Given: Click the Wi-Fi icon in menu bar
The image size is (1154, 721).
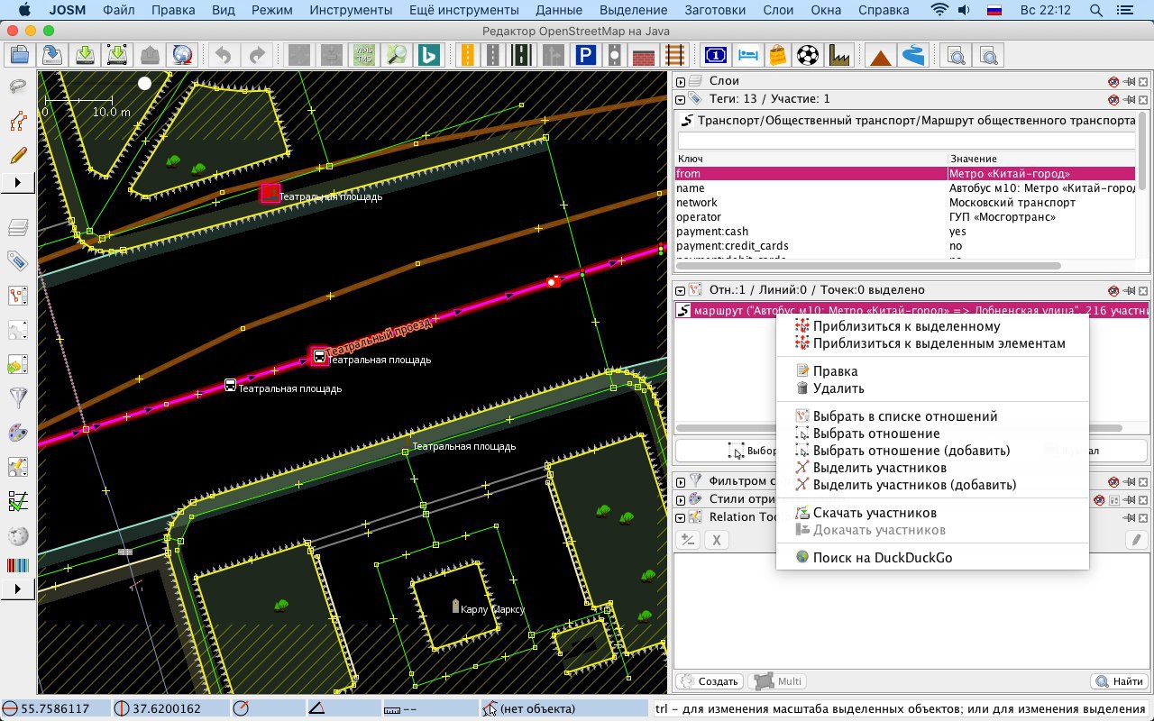Looking at the screenshot, I should pos(939,10).
